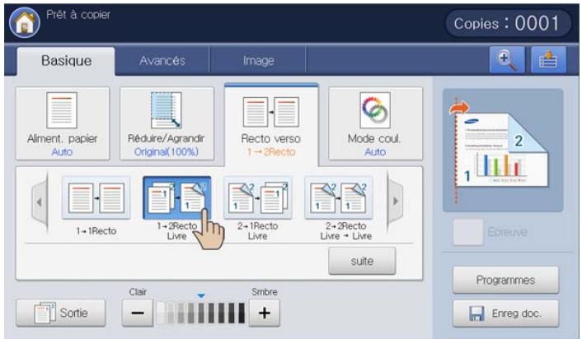Tap the 'Clair' label
This screenshot has width=582, height=339.
[x=138, y=292]
